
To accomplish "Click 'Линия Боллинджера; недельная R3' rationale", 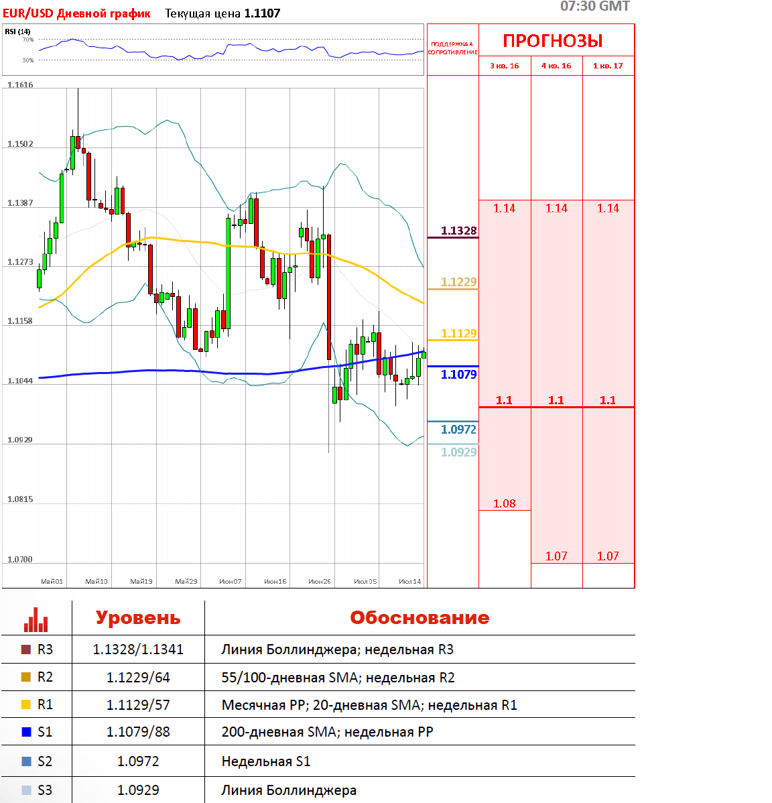I will [337, 650].
